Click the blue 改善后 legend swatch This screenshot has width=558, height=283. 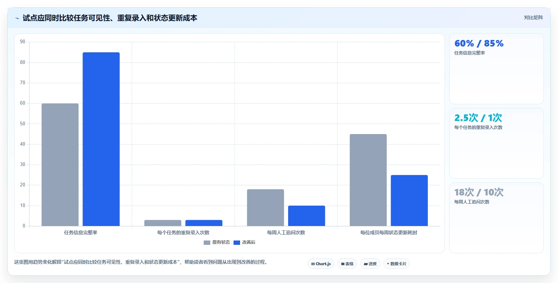(237, 243)
